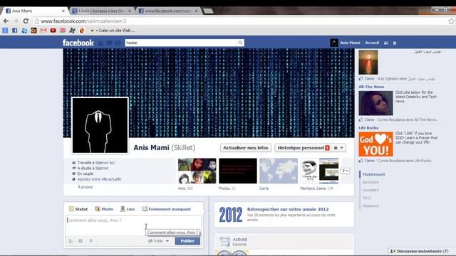Click the browser forward arrow
The width and height of the screenshot is (456, 256).
click(x=16, y=21)
